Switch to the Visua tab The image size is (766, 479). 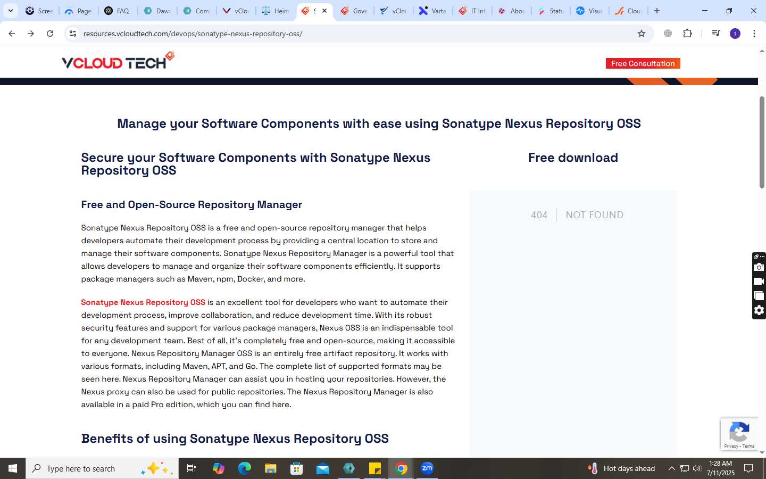coord(589,11)
